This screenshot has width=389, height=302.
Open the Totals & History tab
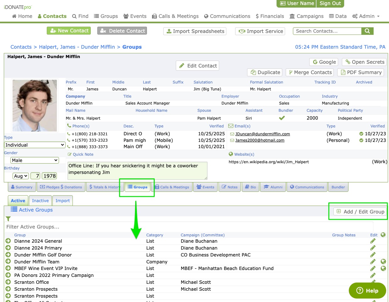click(104, 187)
